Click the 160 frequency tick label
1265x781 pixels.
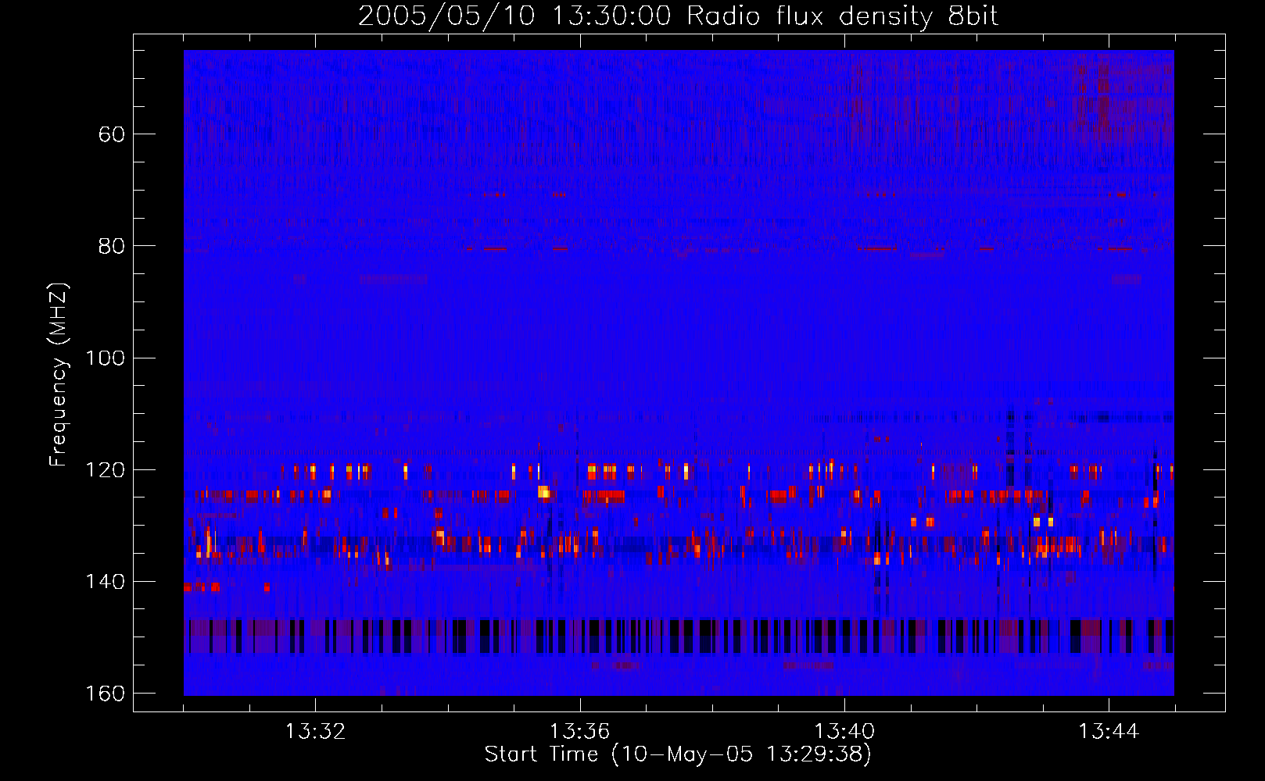pyautogui.click(x=104, y=694)
